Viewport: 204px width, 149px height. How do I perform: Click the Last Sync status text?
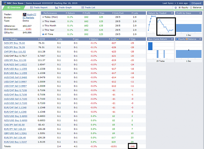[x=175, y=3]
